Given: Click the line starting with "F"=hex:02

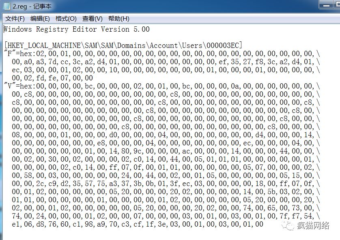Looking at the screenshot, I should [122, 53].
